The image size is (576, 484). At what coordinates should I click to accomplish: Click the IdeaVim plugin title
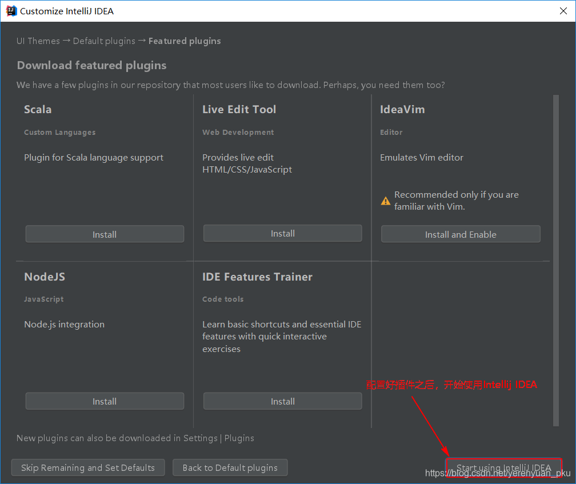coord(402,110)
